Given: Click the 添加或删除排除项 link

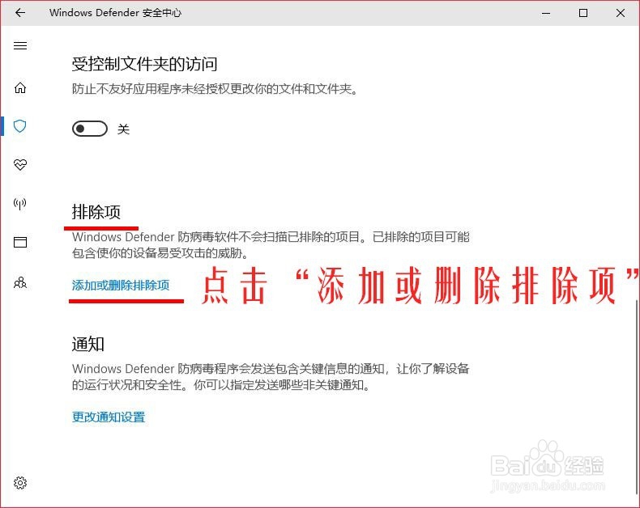Looking at the screenshot, I should (121, 285).
